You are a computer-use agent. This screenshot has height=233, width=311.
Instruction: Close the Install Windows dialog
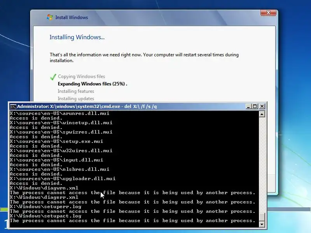[268, 12]
